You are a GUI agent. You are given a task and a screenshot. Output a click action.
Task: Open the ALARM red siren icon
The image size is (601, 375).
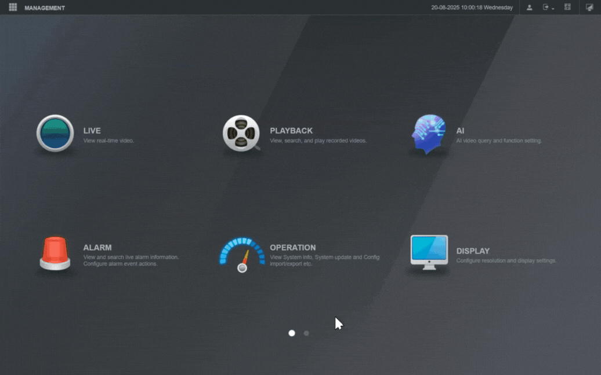point(55,253)
